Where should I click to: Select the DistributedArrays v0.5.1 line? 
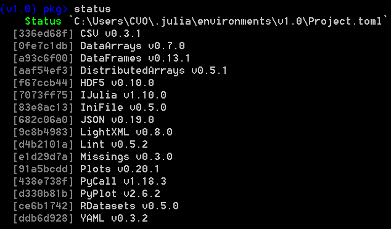click(x=120, y=70)
